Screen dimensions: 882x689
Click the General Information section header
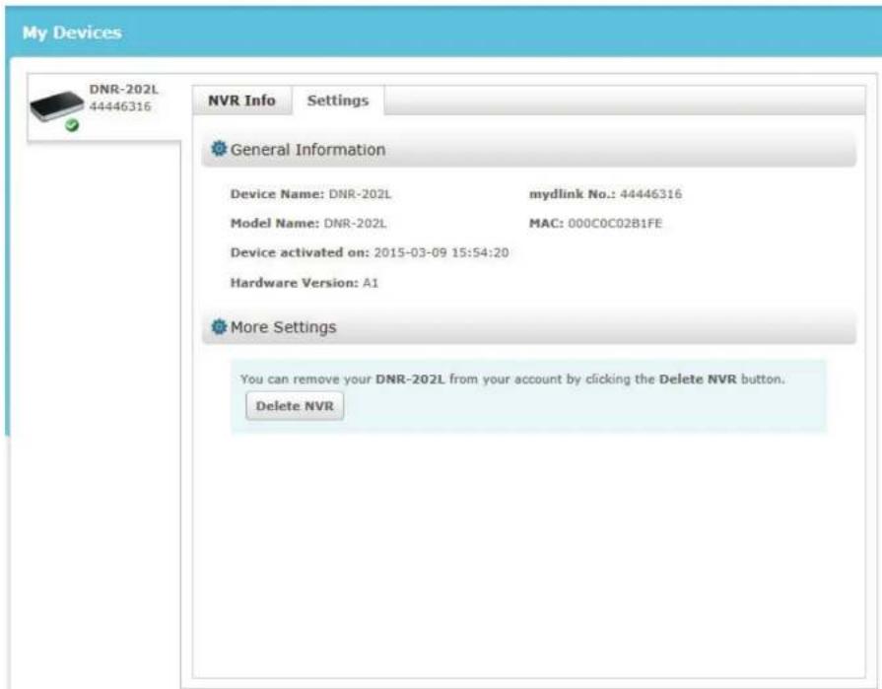click(529, 150)
